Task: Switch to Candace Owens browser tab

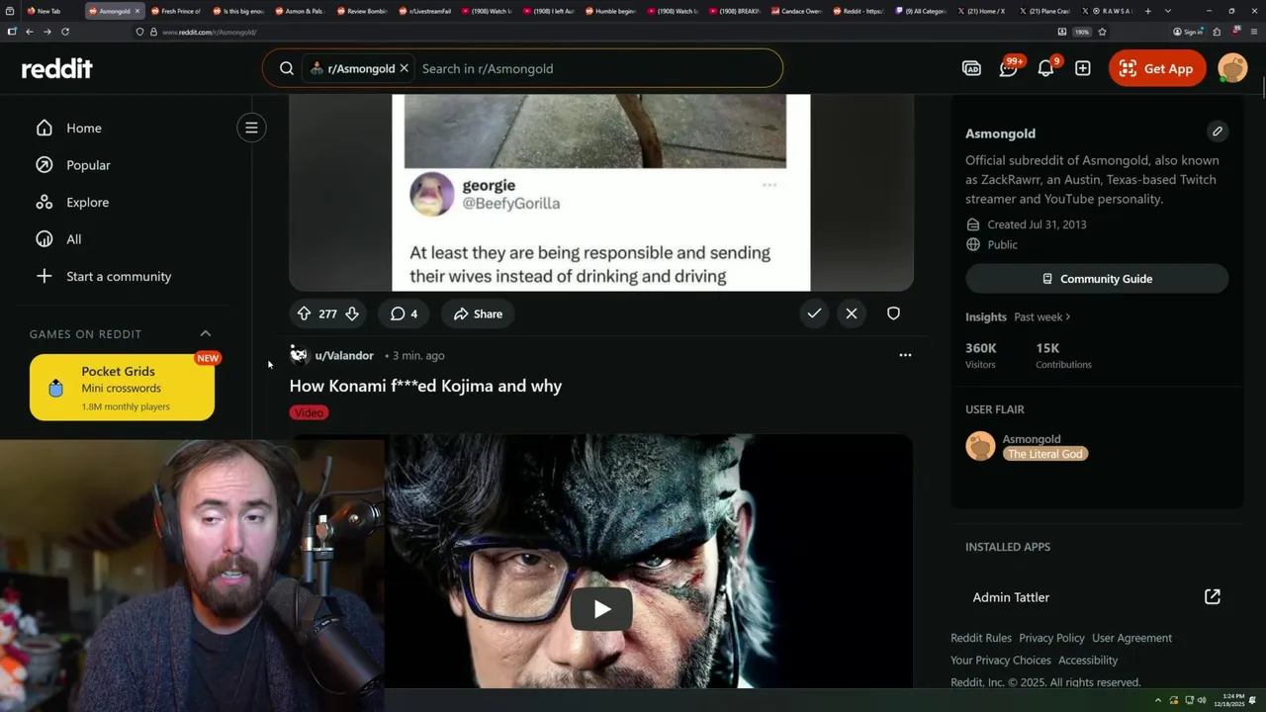Action: pyautogui.click(x=796, y=11)
